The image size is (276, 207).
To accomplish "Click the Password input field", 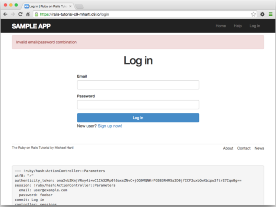I will click(138, 105).
